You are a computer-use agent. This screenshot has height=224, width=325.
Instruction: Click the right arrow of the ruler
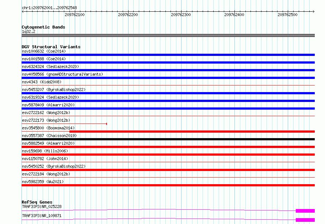click(314, 12)
